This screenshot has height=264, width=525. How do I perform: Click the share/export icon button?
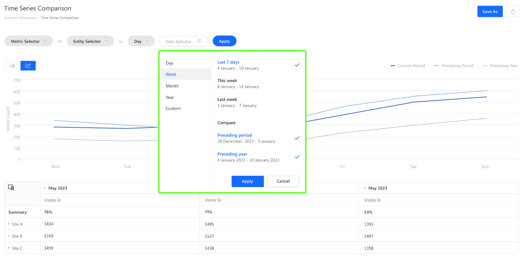513,11
